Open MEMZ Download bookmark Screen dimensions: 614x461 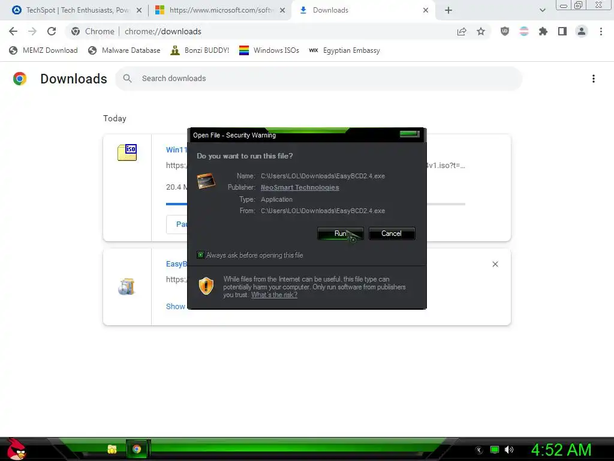(x=43, y=50)
